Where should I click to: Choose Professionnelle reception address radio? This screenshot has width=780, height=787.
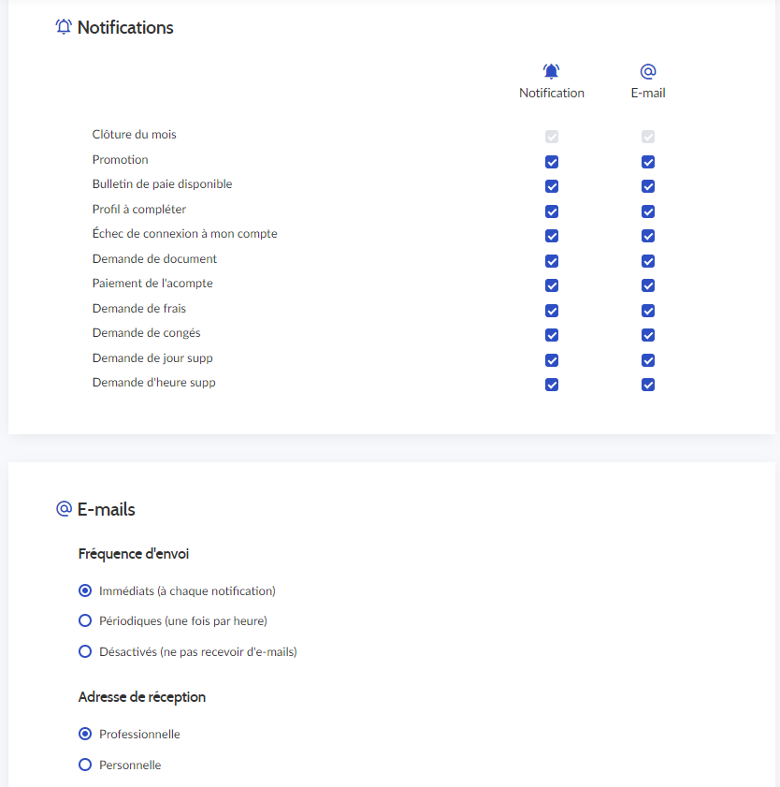(x=85, y=734)
